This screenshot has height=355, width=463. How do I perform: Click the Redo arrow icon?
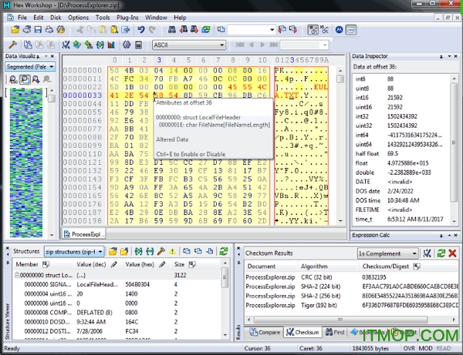tap(152, 29)
